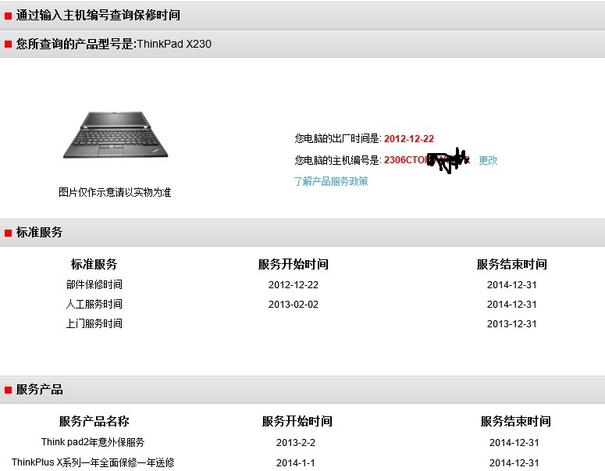Click the black scribble covering the serial number
605x471 pixels.
click(449, 161)
